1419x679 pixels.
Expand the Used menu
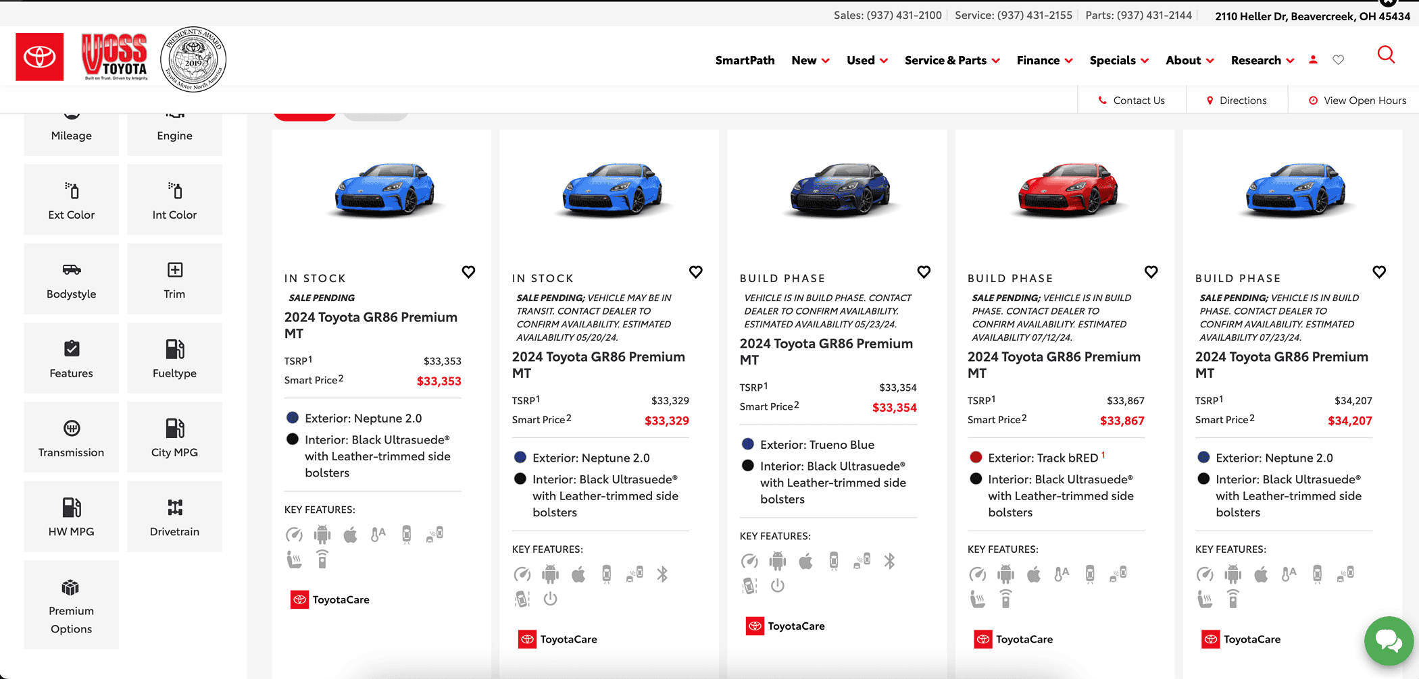[868, 60]
